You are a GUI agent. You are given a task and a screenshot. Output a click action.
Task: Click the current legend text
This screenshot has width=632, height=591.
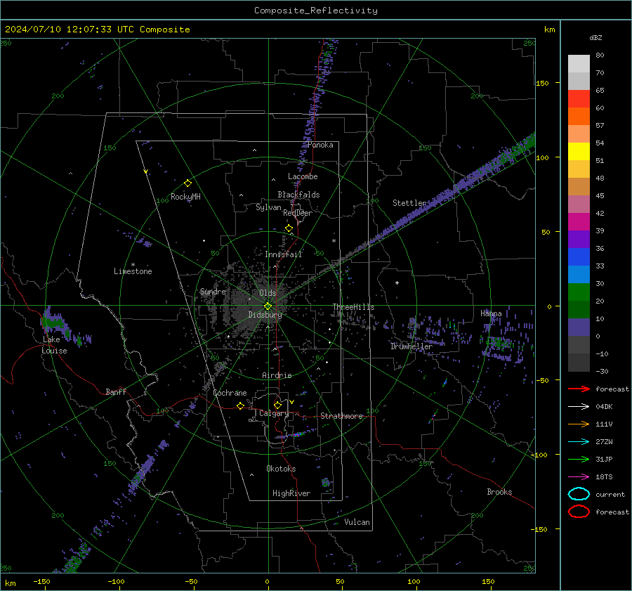(x=610, y=494)
